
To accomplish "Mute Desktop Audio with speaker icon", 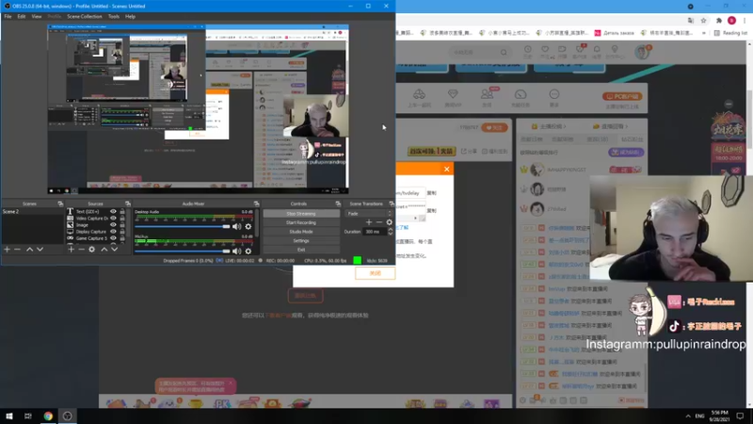I will (x=237, y=226).
